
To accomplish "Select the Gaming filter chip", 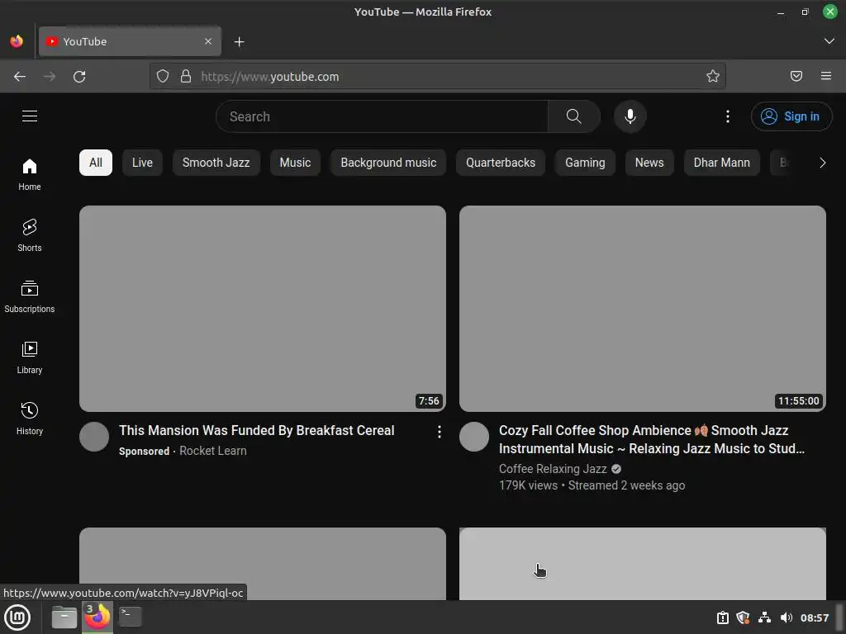I will pos(585,163).
